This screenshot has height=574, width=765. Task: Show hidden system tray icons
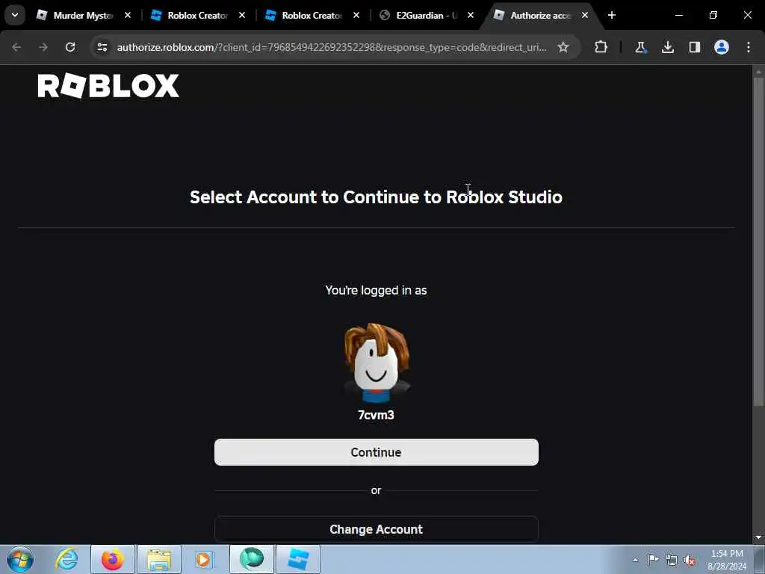[x=635, y=560]
